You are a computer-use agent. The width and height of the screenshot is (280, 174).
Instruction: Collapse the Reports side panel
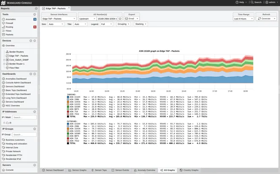[36, 8]
